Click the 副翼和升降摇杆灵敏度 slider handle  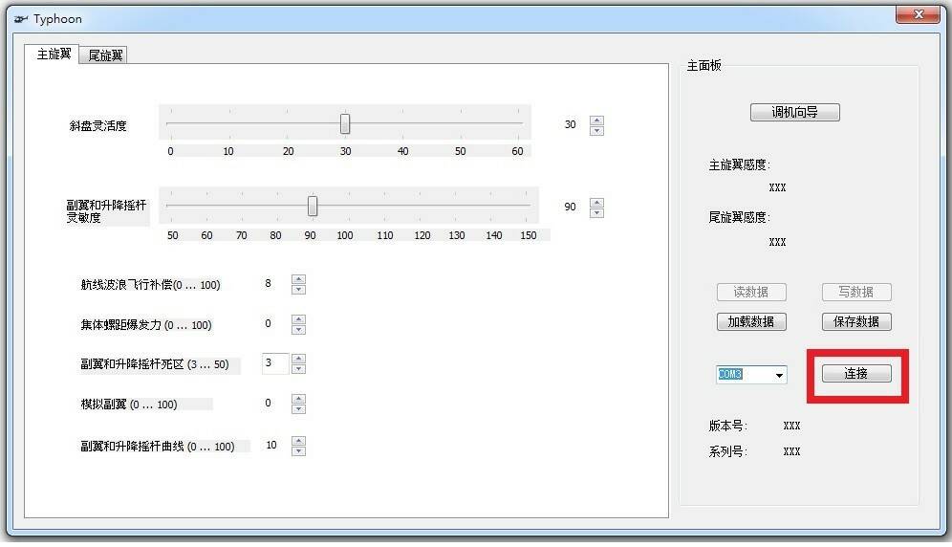click(x=312, y=206)
